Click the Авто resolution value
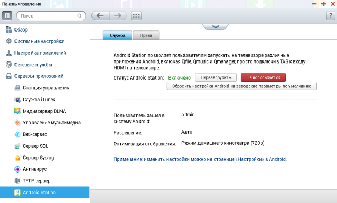Image resolution: width=337 pixels, height=203 pixels. point(187,132)
